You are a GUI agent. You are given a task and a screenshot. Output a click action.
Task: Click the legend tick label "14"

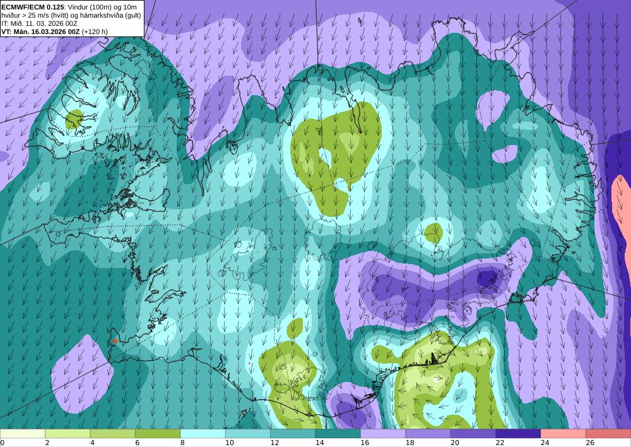[x=319, y=443]
